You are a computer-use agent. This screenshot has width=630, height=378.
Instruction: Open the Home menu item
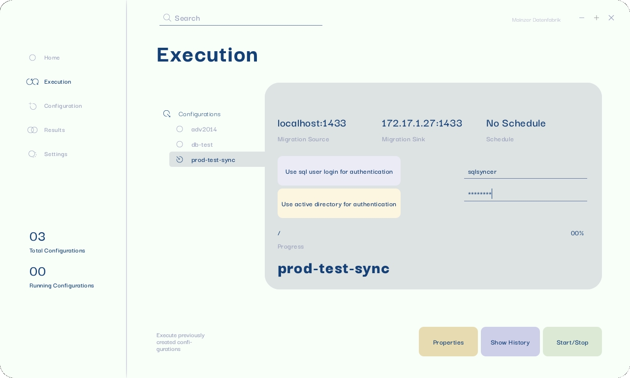coord(52,58)
